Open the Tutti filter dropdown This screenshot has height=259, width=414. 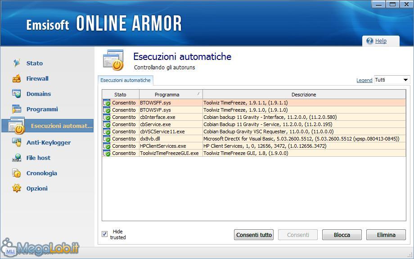[391, 80]
